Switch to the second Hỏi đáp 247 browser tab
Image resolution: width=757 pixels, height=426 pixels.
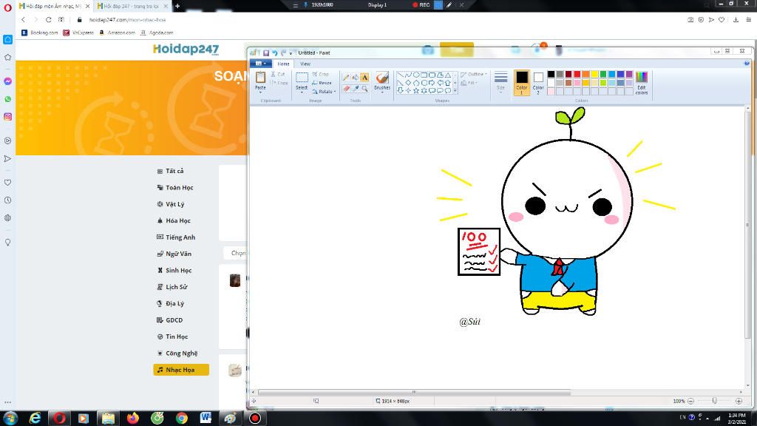pyautogui.click(x=132, y=6)
